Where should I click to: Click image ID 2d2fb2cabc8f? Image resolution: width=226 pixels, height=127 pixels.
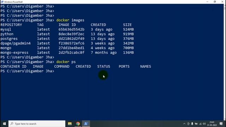point(71,53)
